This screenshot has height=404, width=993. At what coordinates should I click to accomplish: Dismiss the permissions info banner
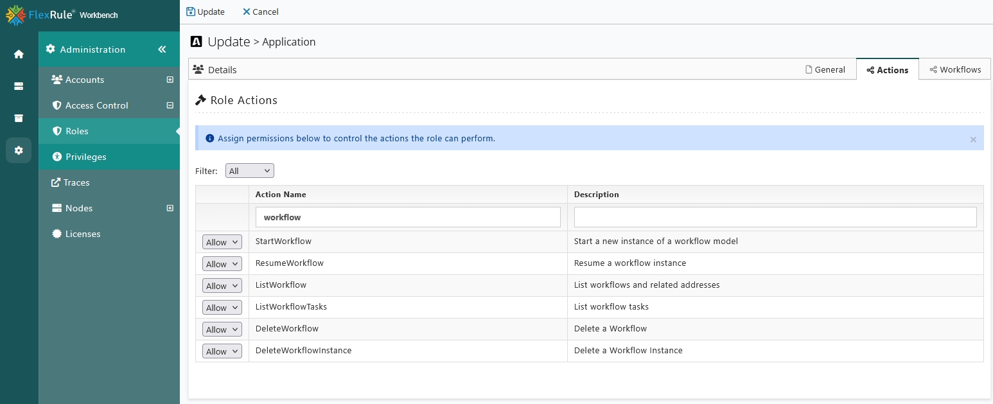pos(973,139)
